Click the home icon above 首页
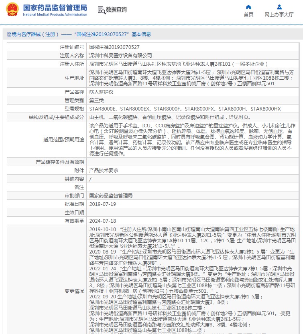The image size is (303, 334). click(x=248, y=7)
